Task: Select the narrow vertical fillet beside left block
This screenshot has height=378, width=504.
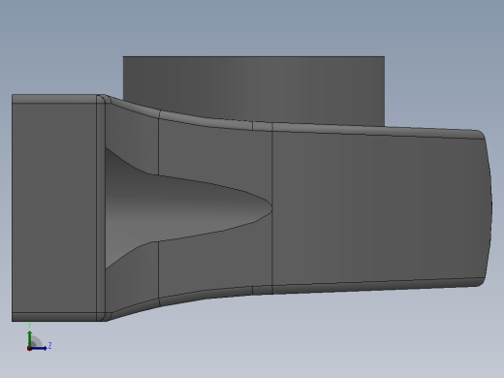Action: point(101,207)
